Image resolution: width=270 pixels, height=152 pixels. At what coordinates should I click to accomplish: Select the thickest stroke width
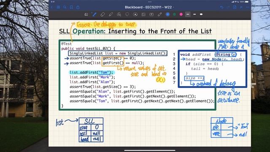point(201,14)
